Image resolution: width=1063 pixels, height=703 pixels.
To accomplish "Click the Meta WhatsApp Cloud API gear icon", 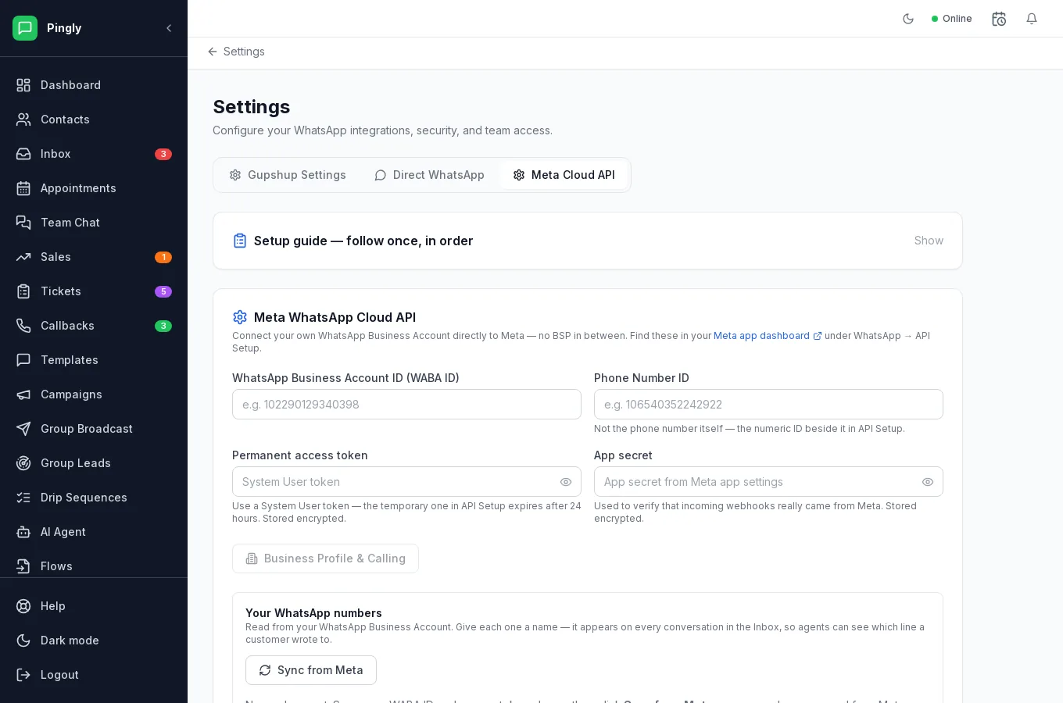I will (240, 317).
